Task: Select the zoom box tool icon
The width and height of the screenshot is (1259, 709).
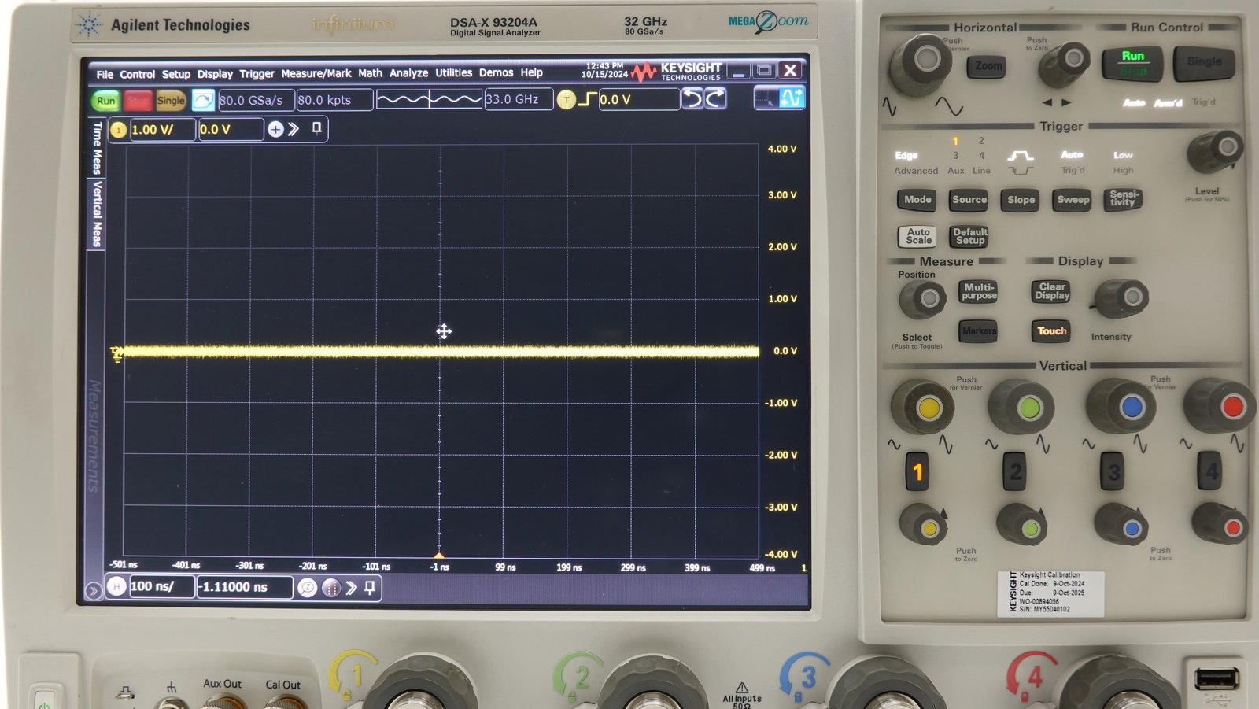Action: (765, 98)
